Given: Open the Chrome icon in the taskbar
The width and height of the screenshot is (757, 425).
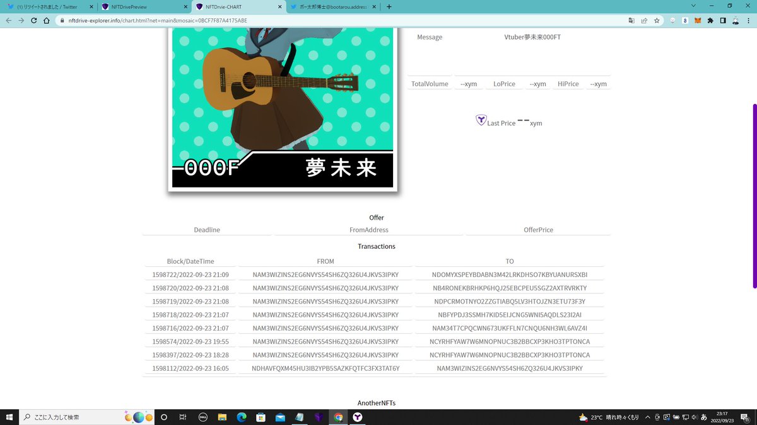Looking at the screenshot, I should pos(338,417).
